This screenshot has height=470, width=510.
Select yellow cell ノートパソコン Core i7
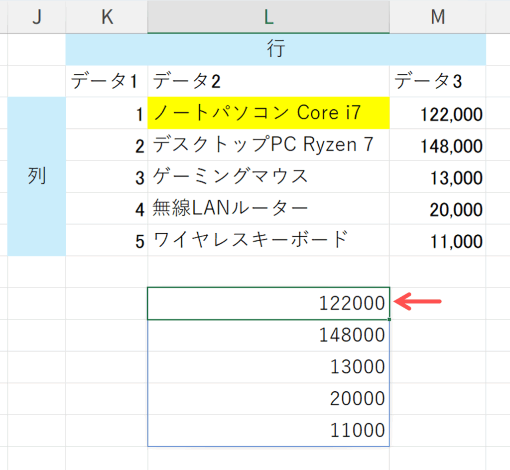pos(268,113)
